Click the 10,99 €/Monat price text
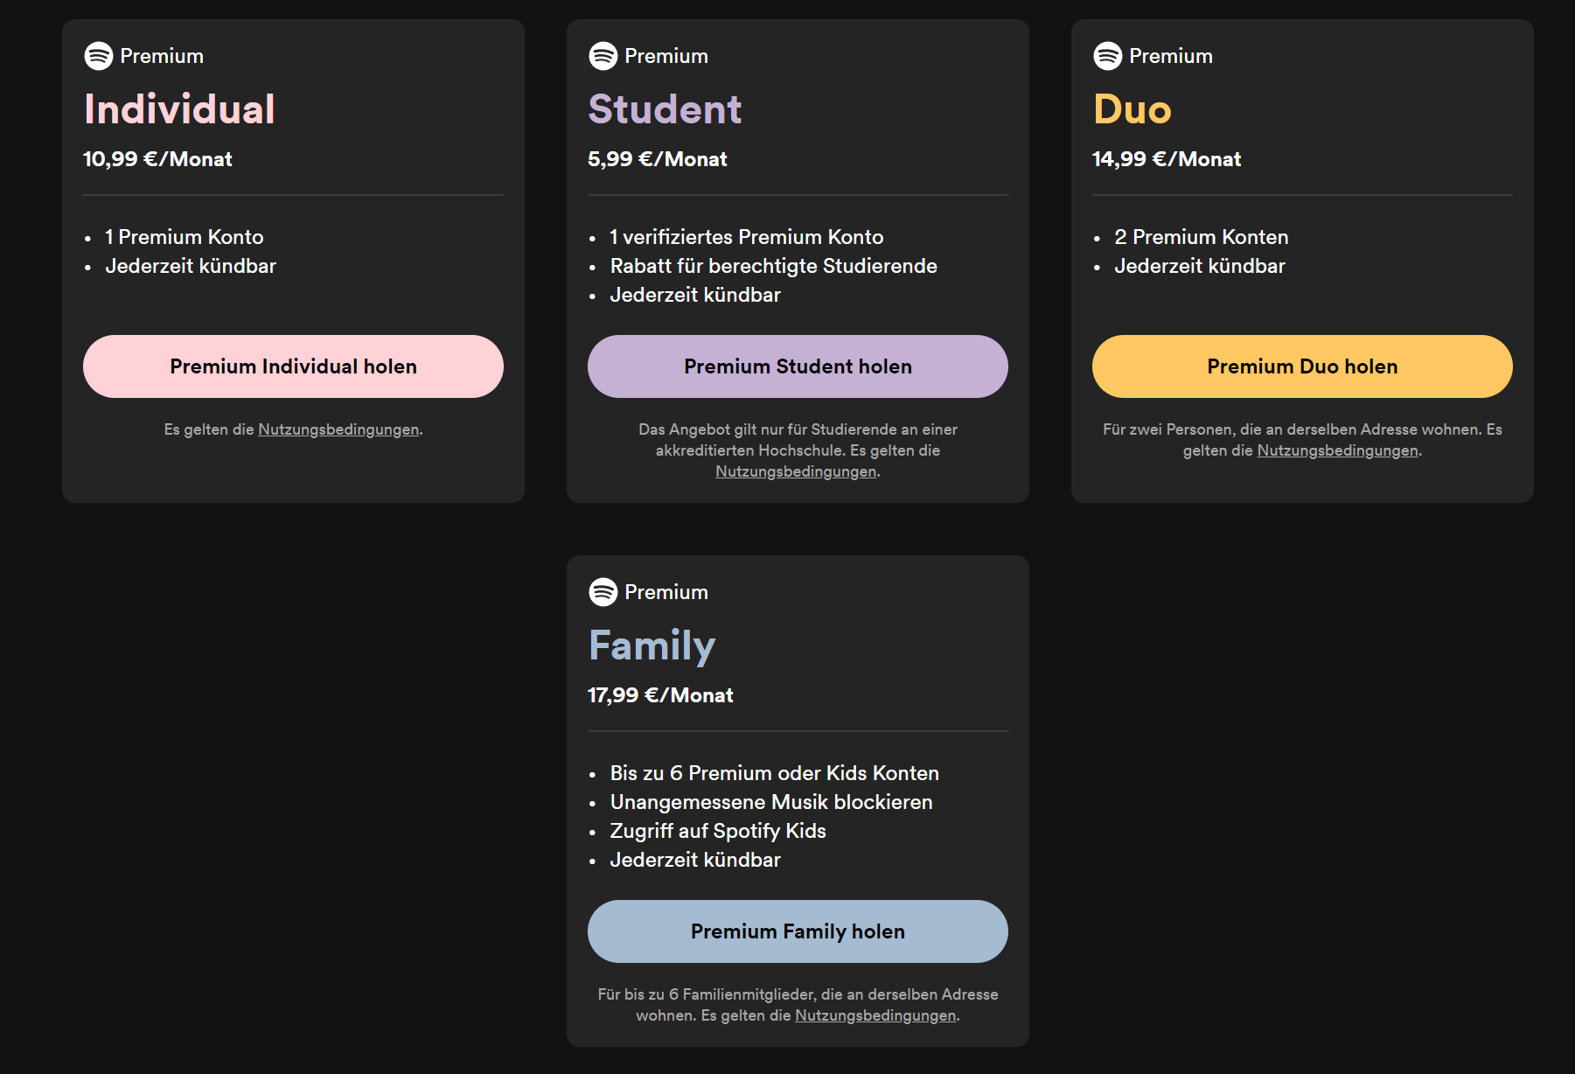Image resolution: width=1575 pixels, height=1074 pixels. [x=157, y=159]
